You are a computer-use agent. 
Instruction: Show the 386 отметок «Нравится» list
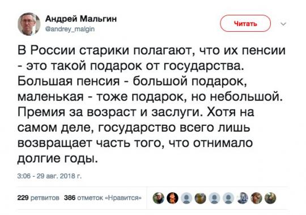[103, 197]
